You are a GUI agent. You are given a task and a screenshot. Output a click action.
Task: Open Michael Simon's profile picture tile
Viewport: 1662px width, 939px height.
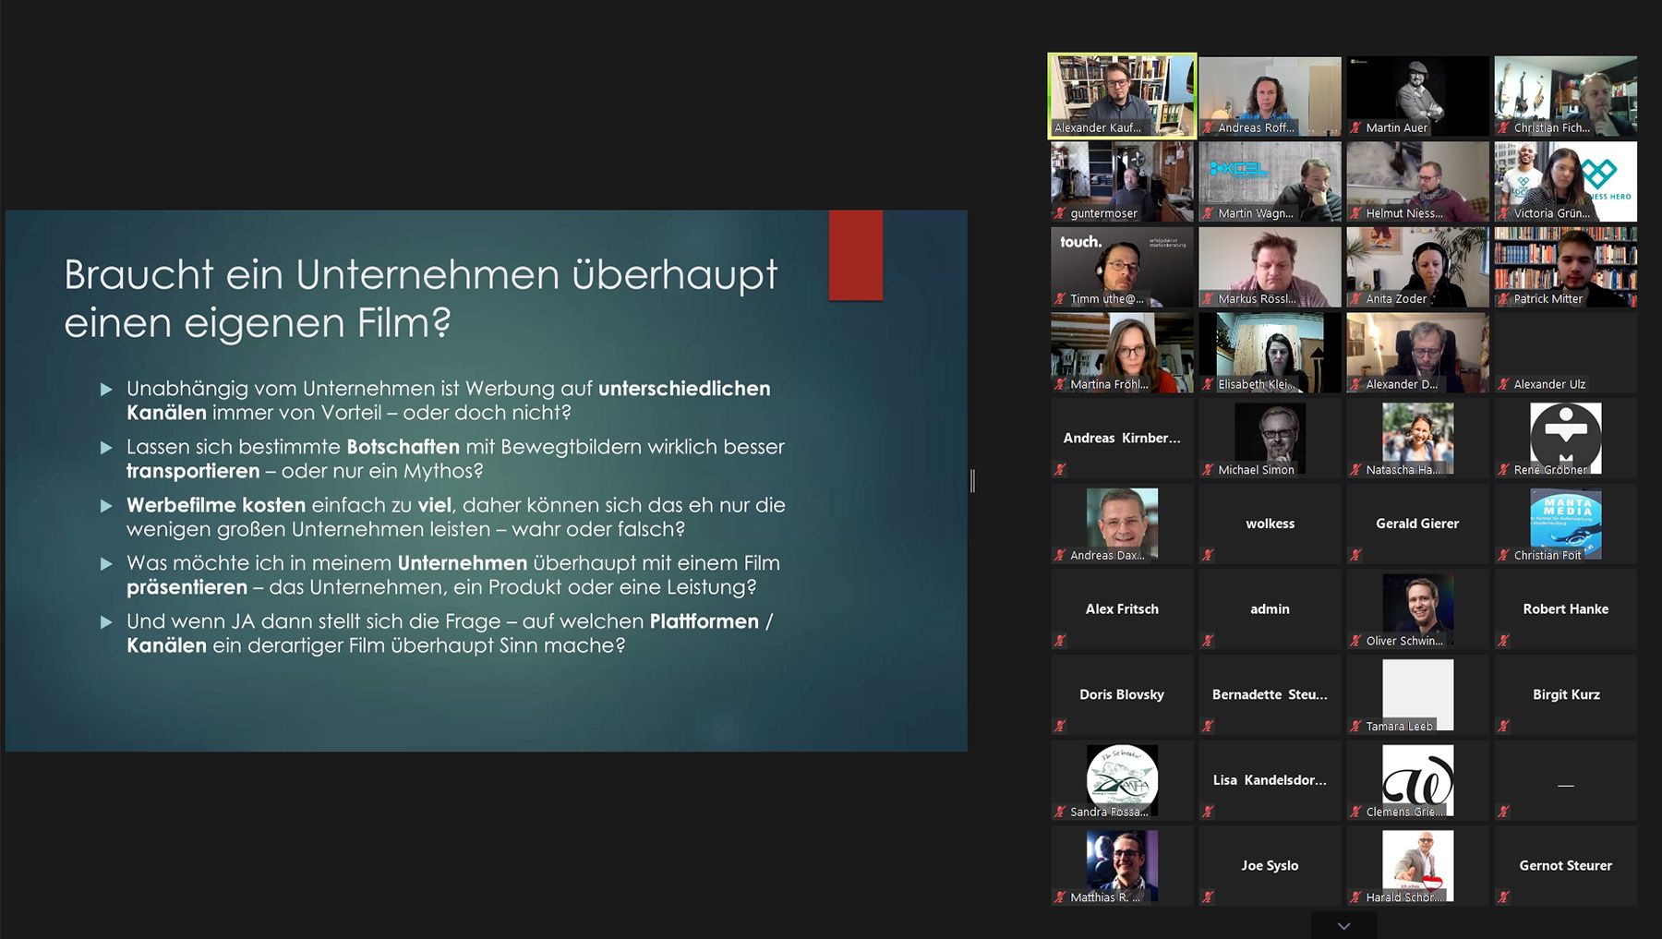[1270, 436]
